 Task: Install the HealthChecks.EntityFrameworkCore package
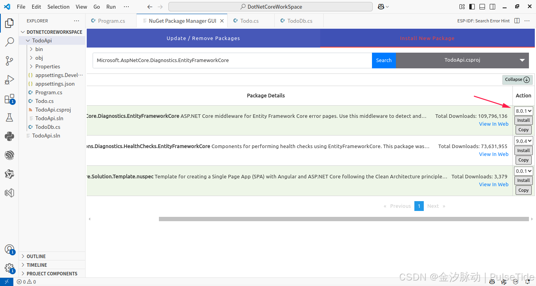[x=523, y=150]
